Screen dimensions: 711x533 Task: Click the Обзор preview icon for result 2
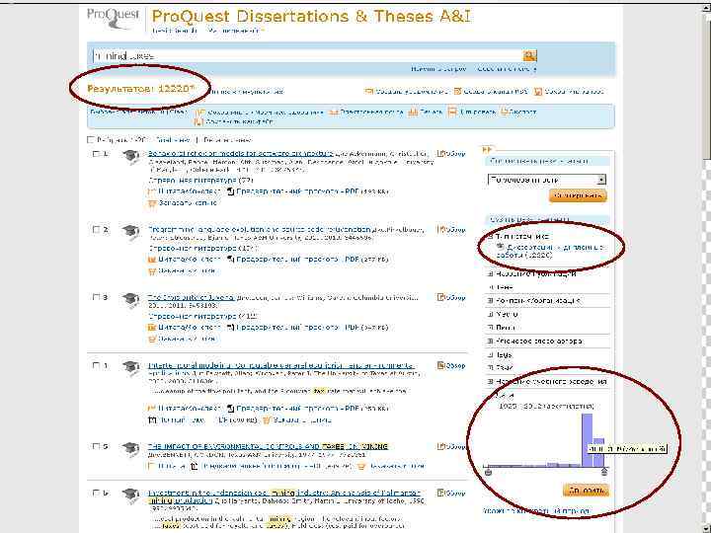(x=440, y=229)
